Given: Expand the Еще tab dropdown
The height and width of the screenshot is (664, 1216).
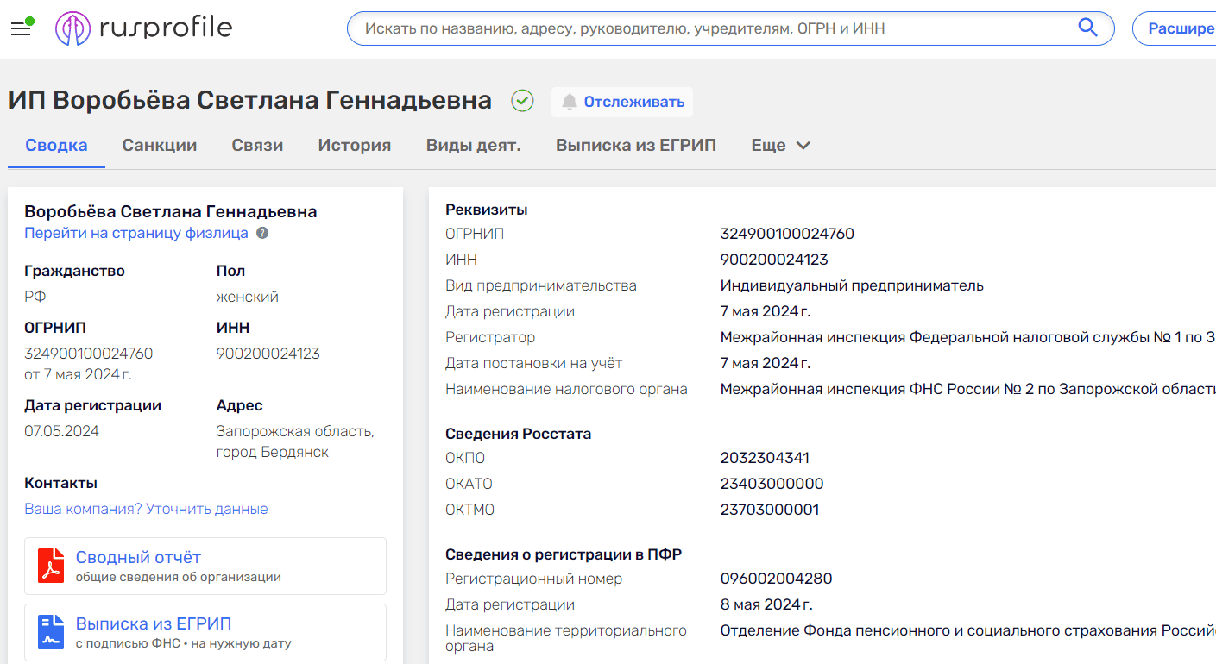Looking at the screenshot, I should [x=779, y=145].
